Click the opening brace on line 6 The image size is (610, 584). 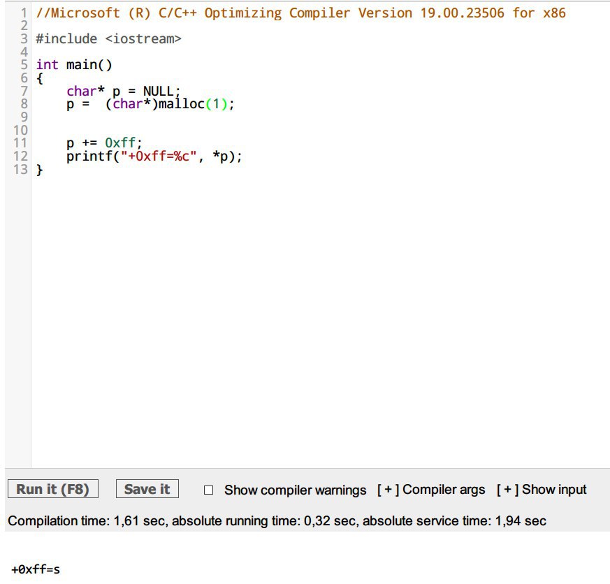[x=39, y=78]
